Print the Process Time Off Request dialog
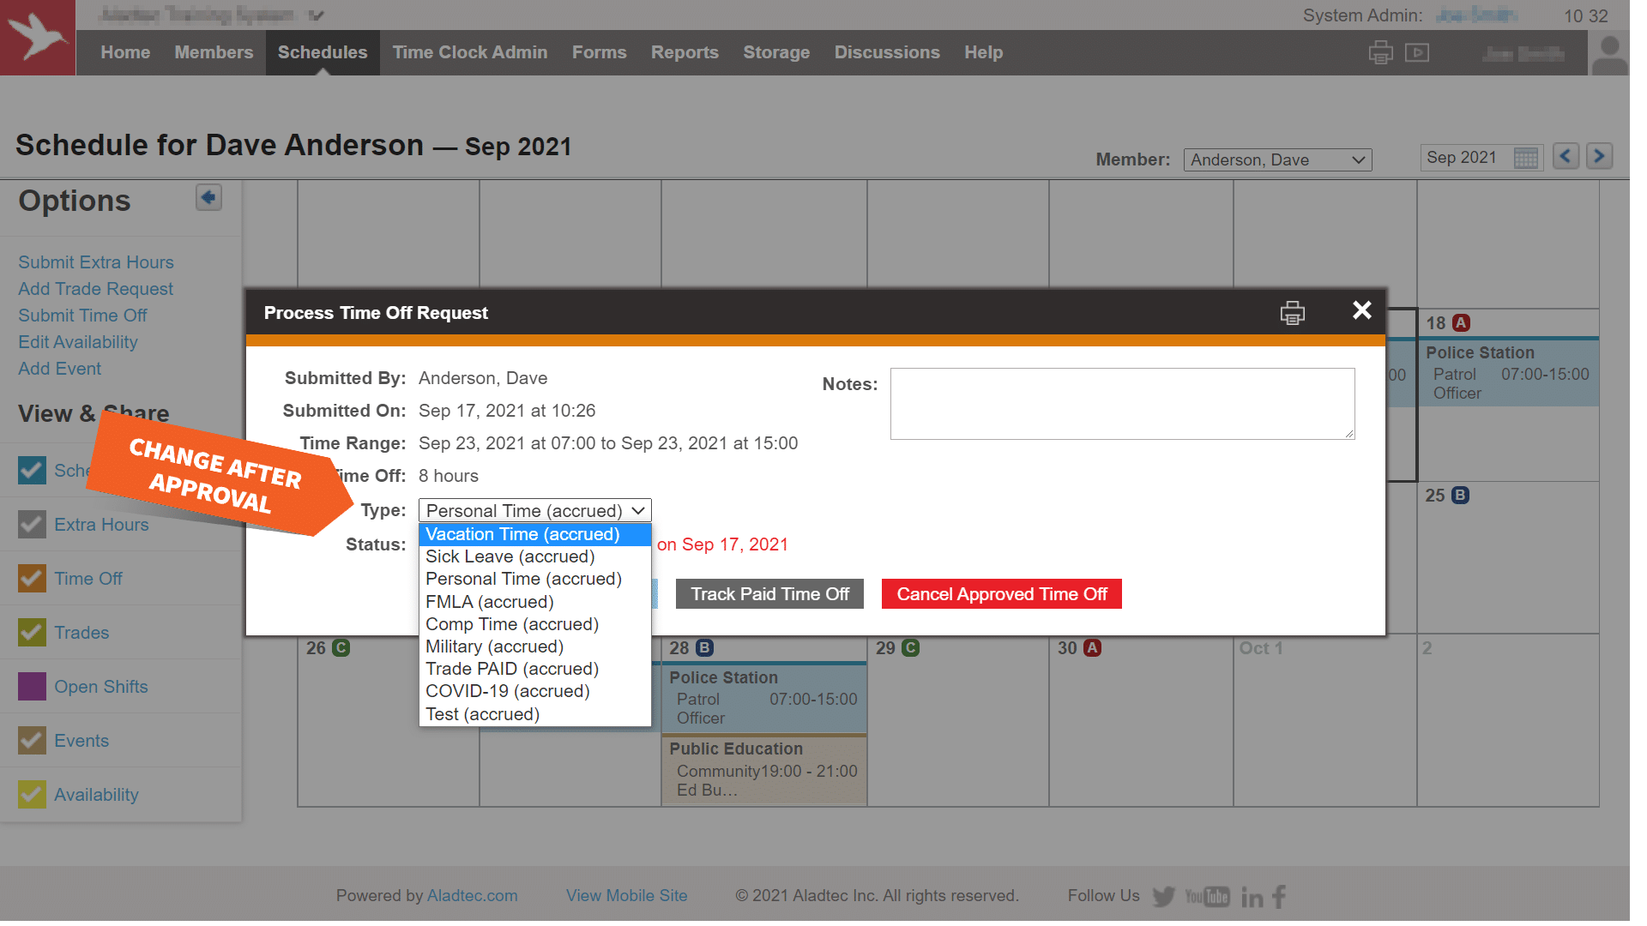 tap(1292, 312)
